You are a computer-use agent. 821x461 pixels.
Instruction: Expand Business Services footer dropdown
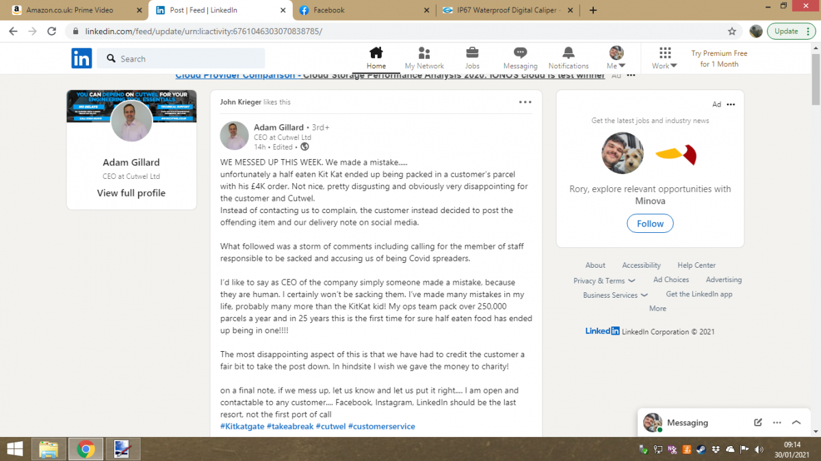tap(615, 295)
